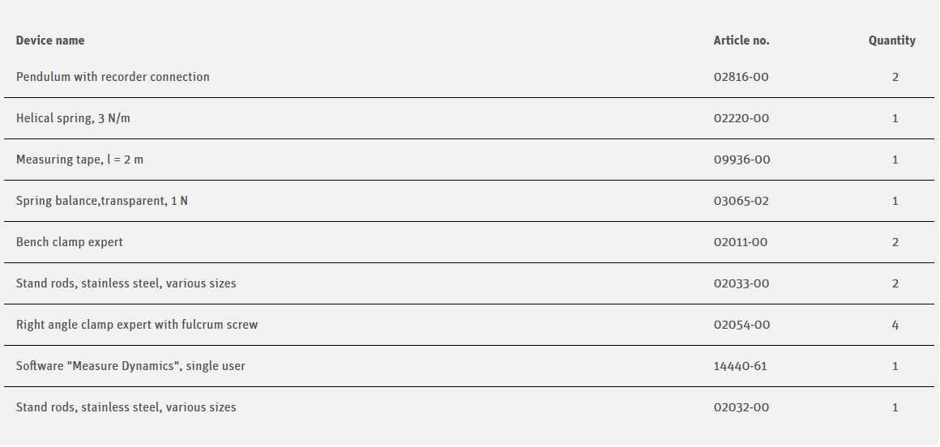Select Right angle clamp expert with fulcrum screw
Viewport: 940px width, 447px height.
pos(137,325)
